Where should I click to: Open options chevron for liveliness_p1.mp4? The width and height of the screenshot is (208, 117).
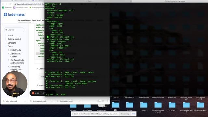click(x=79, y=101)
